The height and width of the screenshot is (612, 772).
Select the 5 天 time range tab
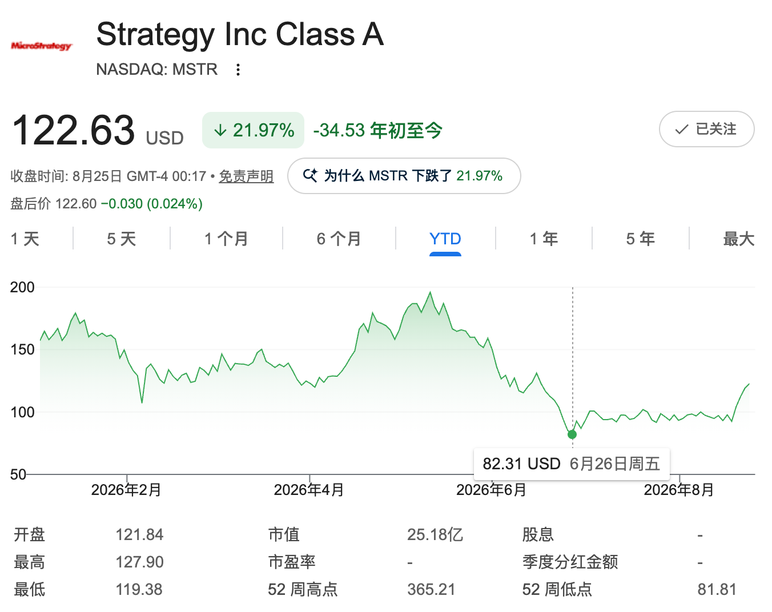(122, 239)
